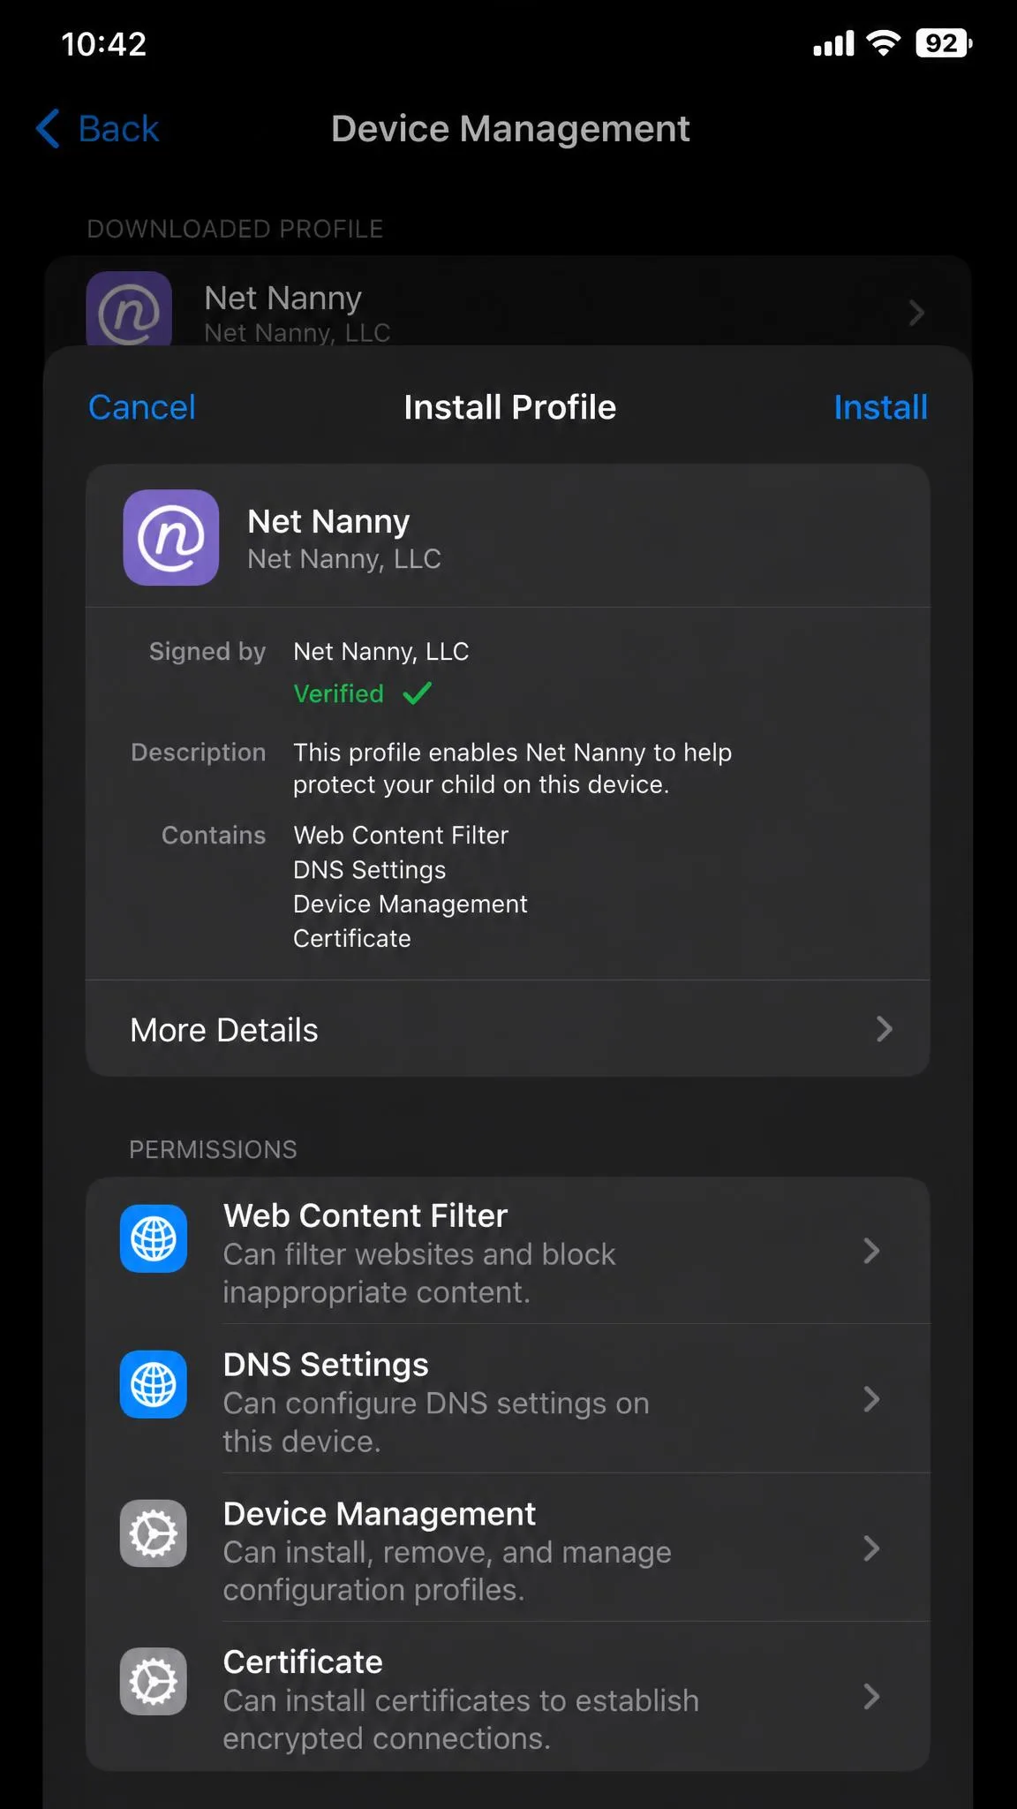
Task: Expand the Device Management permission chevron
Action: click(871, 1548)
